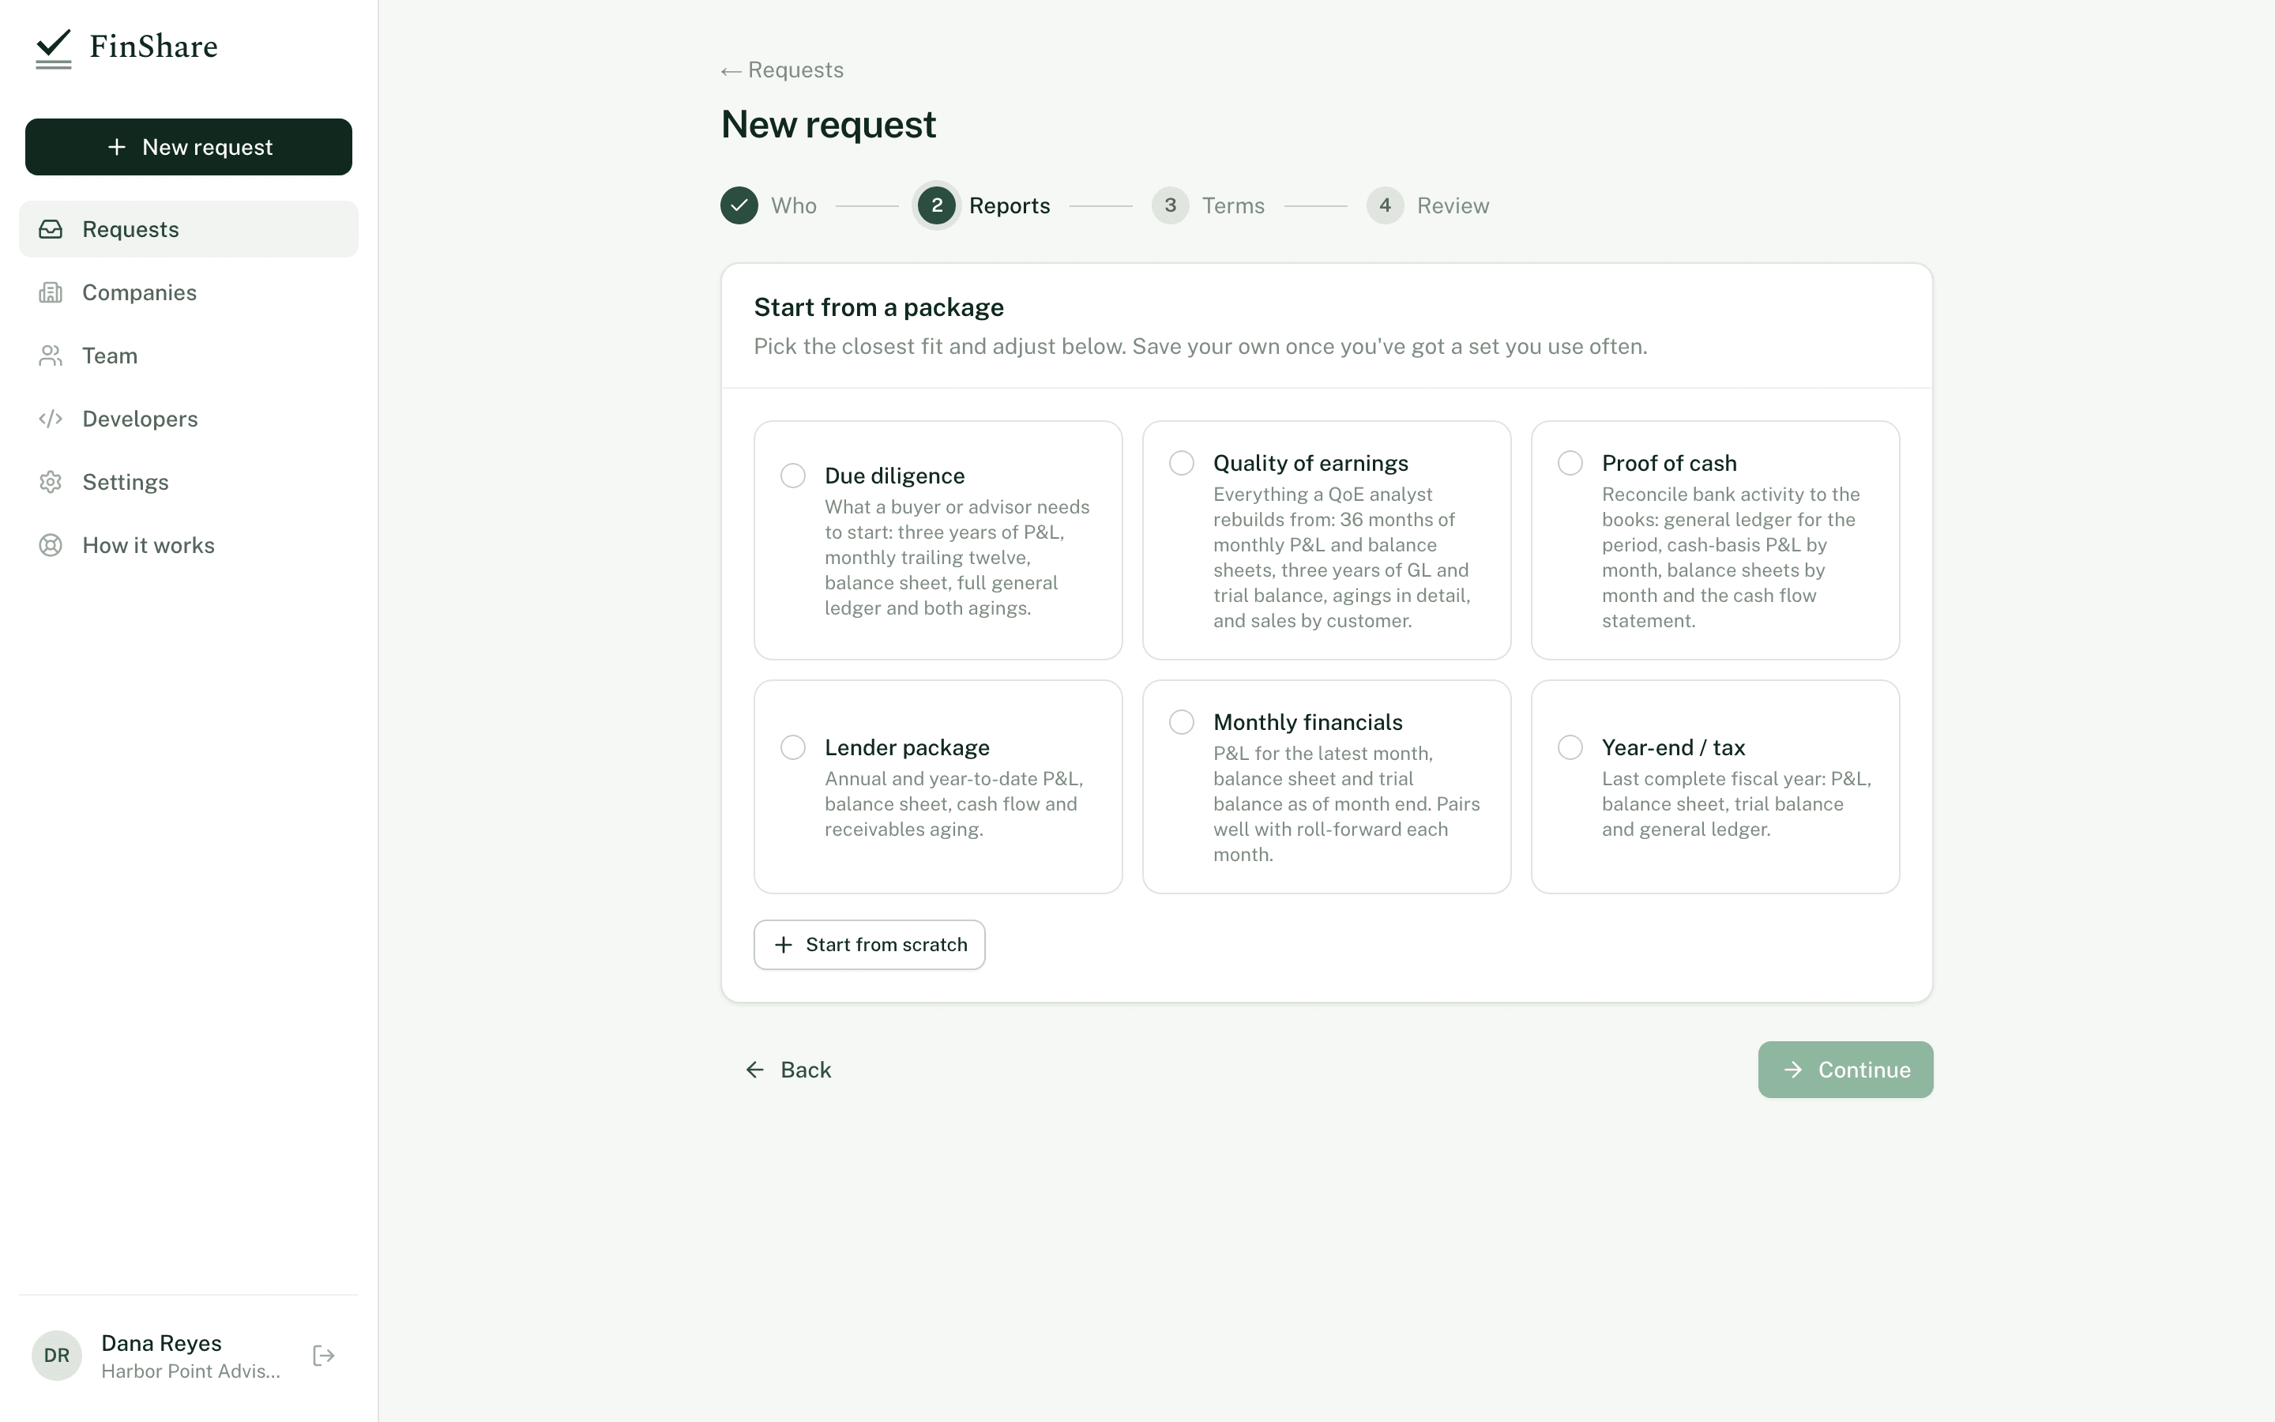
Task: Go to Team in the sidebar
Action: (189, 355)
